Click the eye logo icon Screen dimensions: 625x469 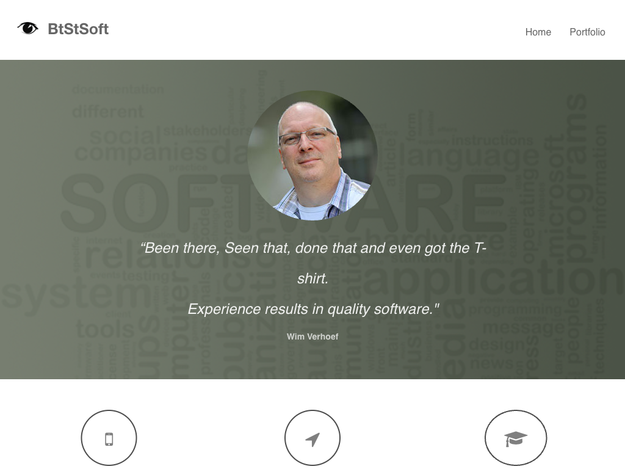coord(27,28)
